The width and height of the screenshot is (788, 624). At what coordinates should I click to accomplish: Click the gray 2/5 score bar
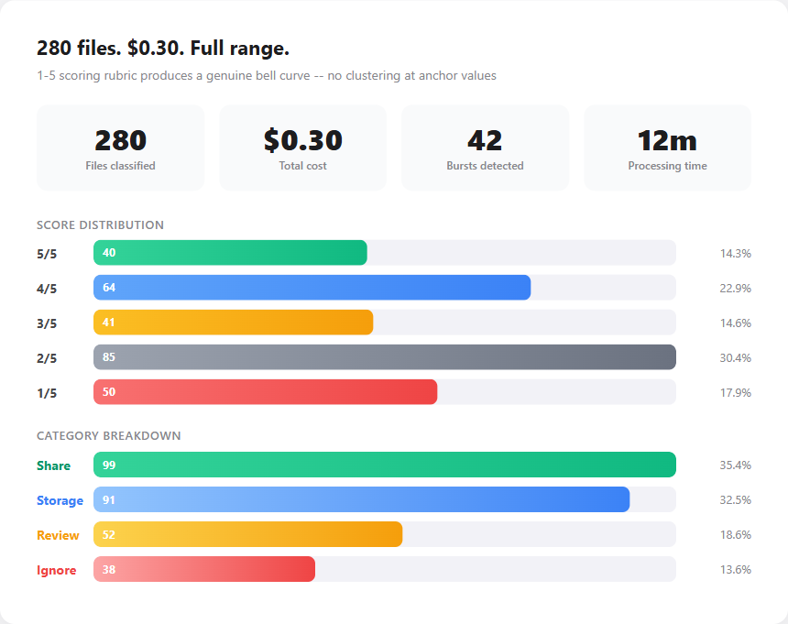pyautogui.click(x=385, y=357)
